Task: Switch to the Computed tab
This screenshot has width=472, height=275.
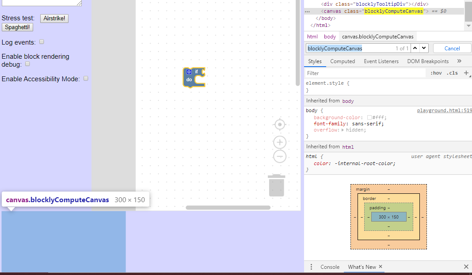Action: coord(343,61)
